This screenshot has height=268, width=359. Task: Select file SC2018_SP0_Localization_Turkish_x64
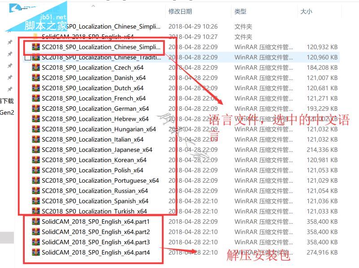click(x=94, y=211)
